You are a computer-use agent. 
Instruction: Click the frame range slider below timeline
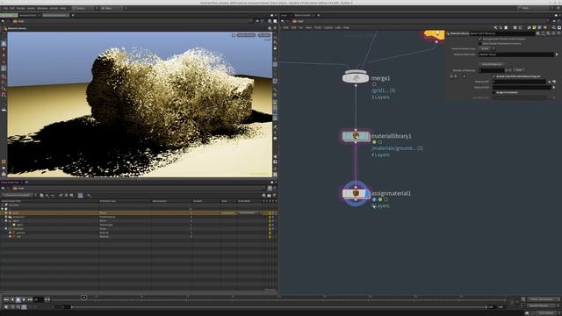pos(279,307)
